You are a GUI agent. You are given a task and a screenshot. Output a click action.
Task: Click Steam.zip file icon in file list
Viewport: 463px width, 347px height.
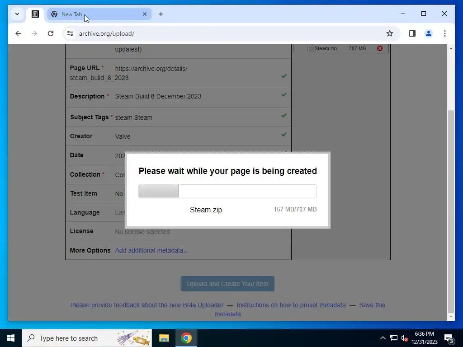pyautogui.click(x=310, y=48)
